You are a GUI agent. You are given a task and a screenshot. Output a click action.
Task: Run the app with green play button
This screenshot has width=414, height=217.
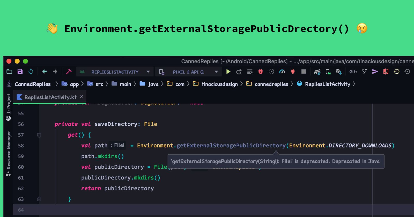[228, 72]
